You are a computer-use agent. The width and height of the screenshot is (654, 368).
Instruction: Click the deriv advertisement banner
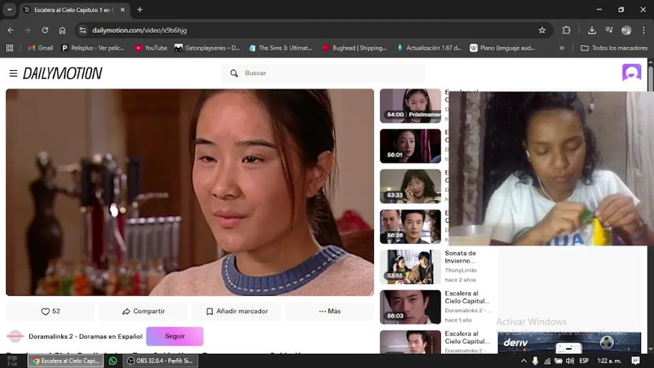pyautogui.click(x=569, y=342)
